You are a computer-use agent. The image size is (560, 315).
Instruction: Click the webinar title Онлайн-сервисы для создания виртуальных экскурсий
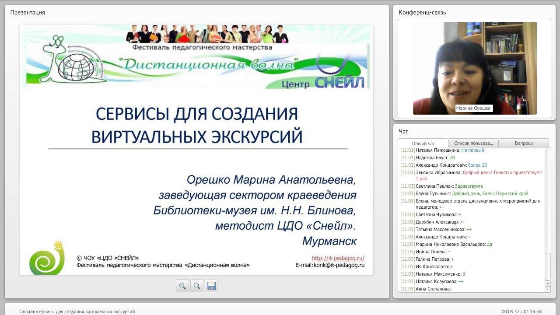point(77,312)
